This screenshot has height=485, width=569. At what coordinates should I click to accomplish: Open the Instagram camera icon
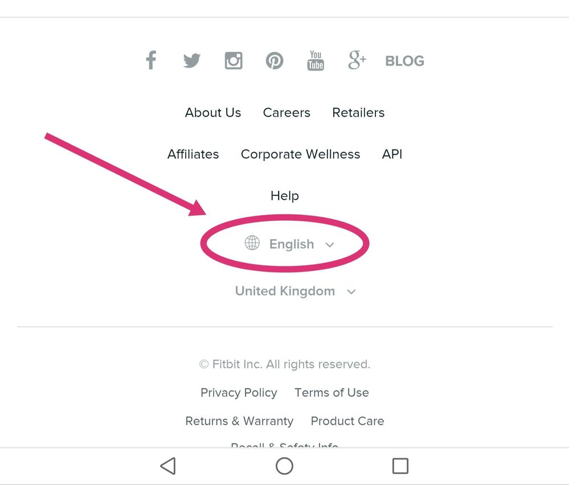(x=234, y=60)
